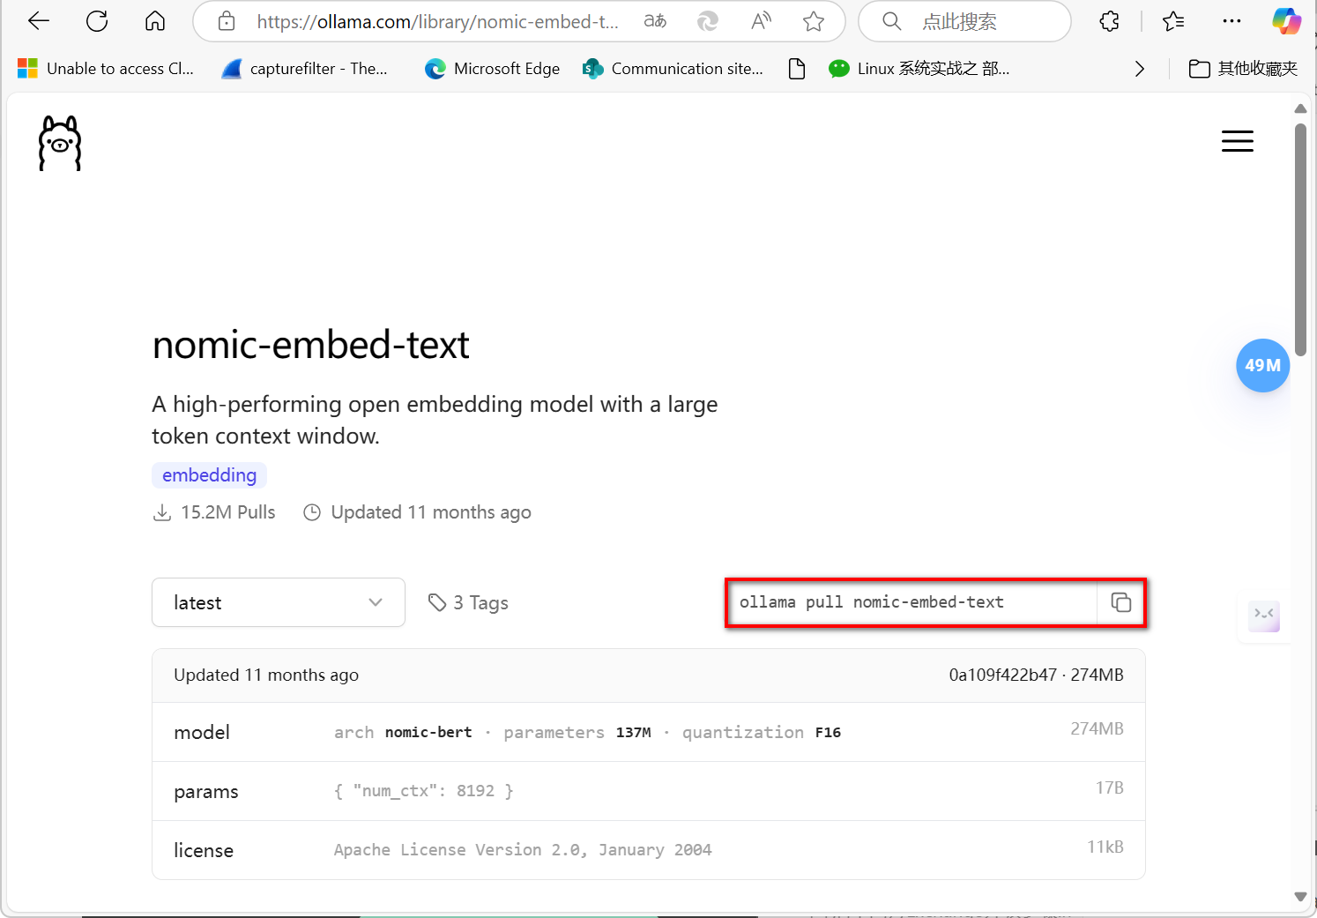Open the browser home page icon
Screen dimensions: 1317x918
tap(155, 21)
